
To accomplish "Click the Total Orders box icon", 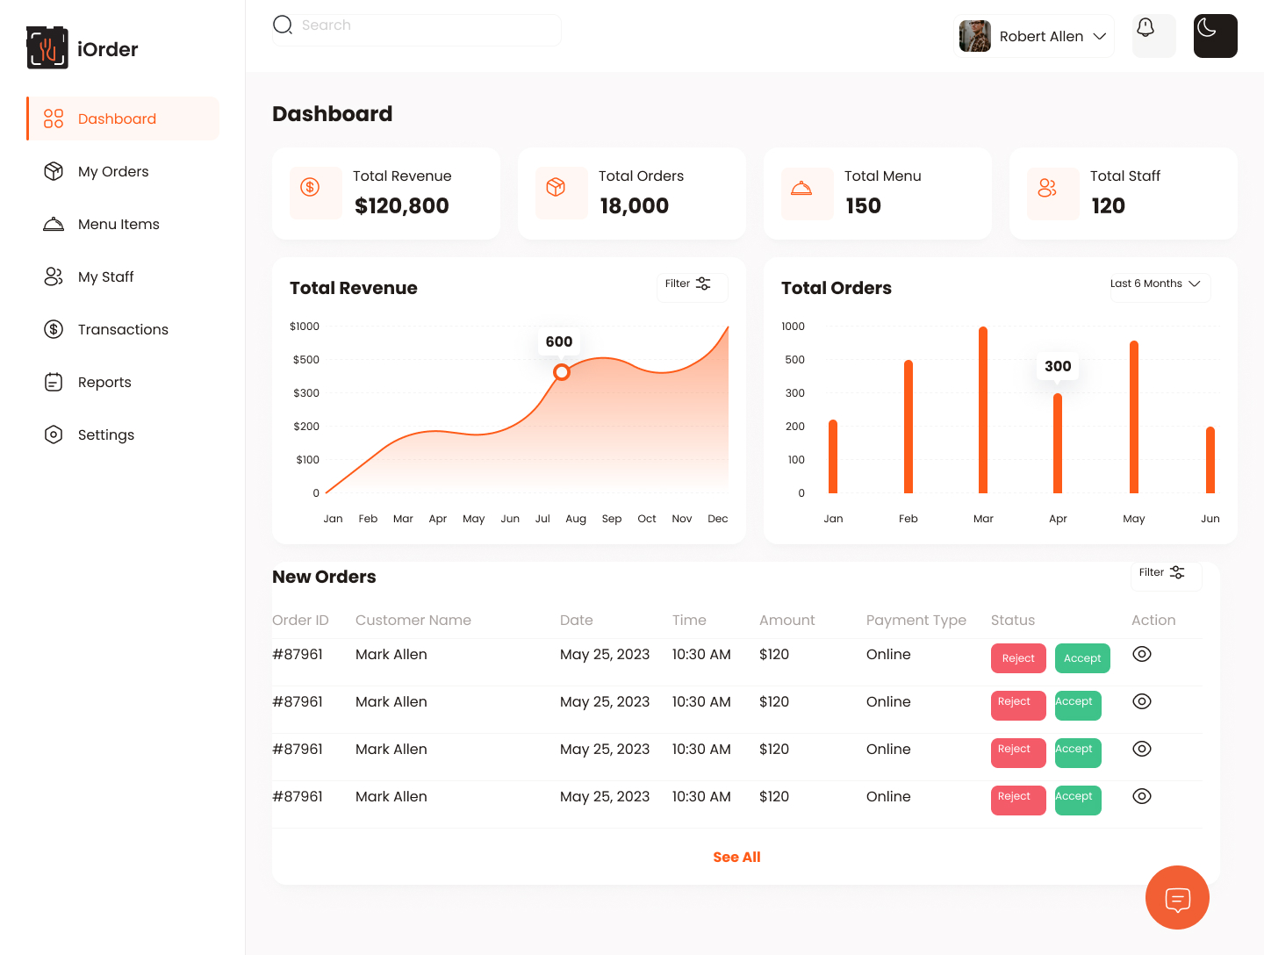I will [x=556, y=187].
